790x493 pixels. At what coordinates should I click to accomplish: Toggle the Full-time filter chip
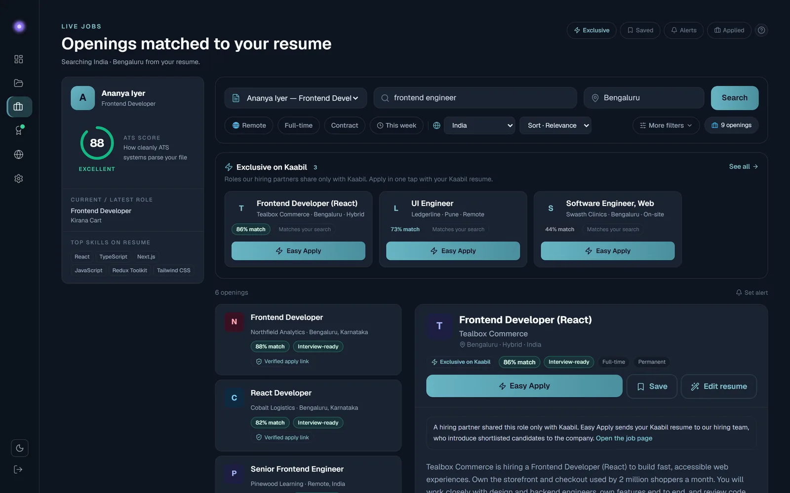[299, 125]
